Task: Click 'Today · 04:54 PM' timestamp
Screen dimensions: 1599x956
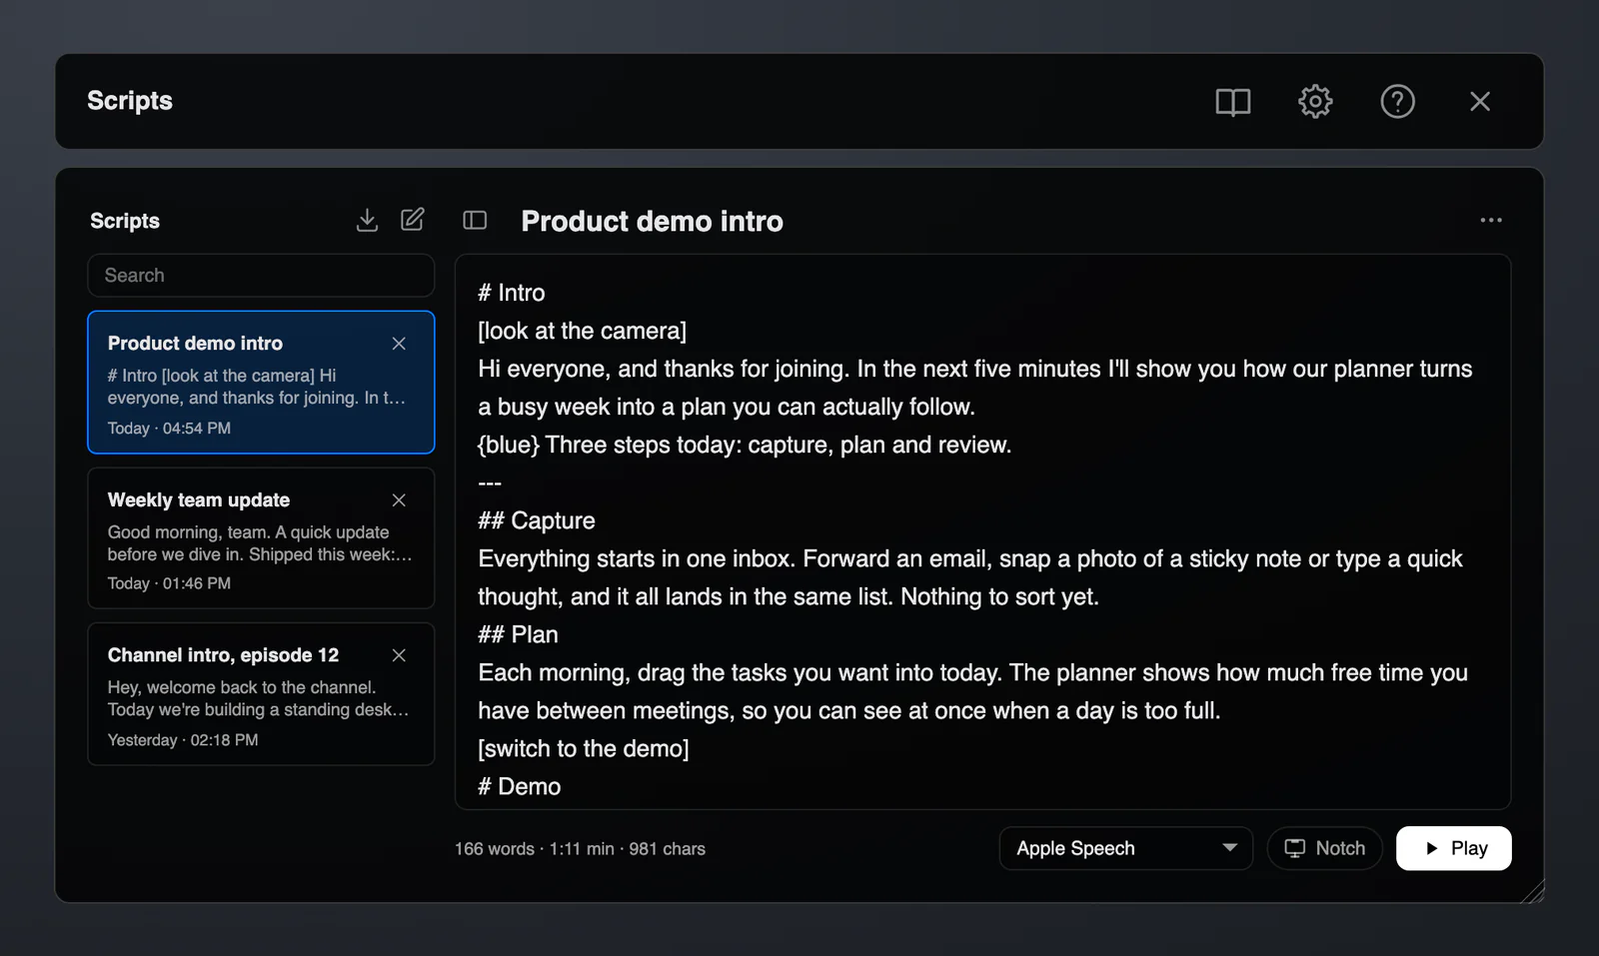Action: (x=169, y=429)
